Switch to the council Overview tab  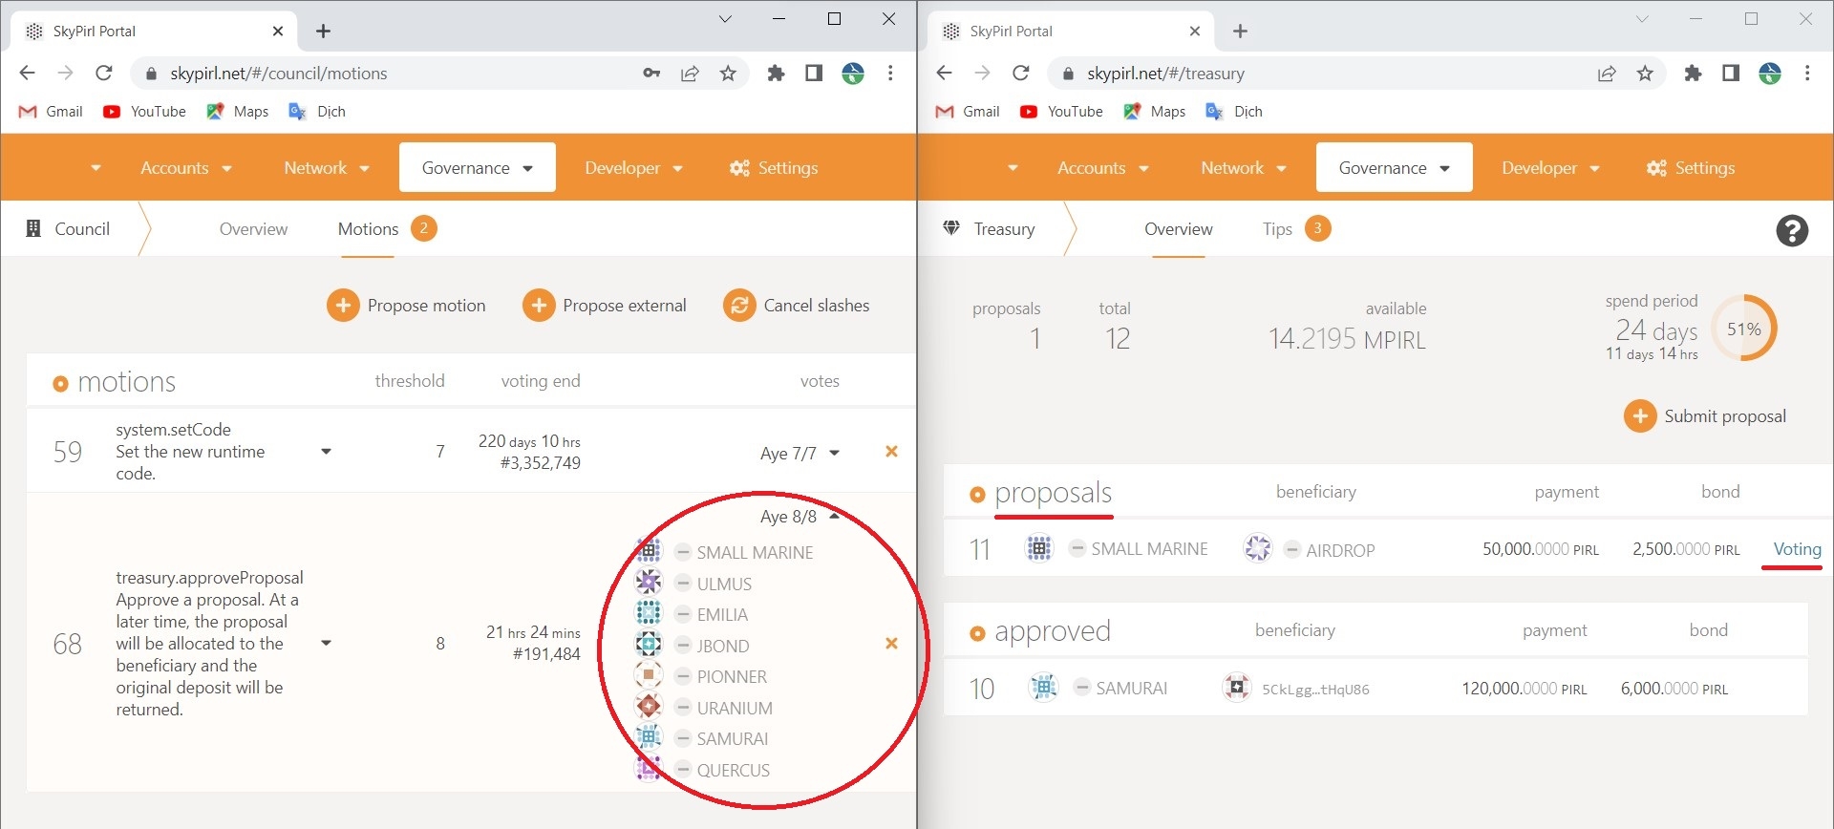pos(253,229)
